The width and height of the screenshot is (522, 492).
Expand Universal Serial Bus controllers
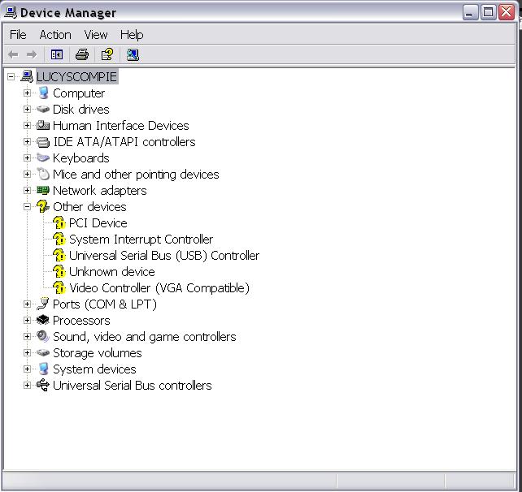[x=28, y=386]
